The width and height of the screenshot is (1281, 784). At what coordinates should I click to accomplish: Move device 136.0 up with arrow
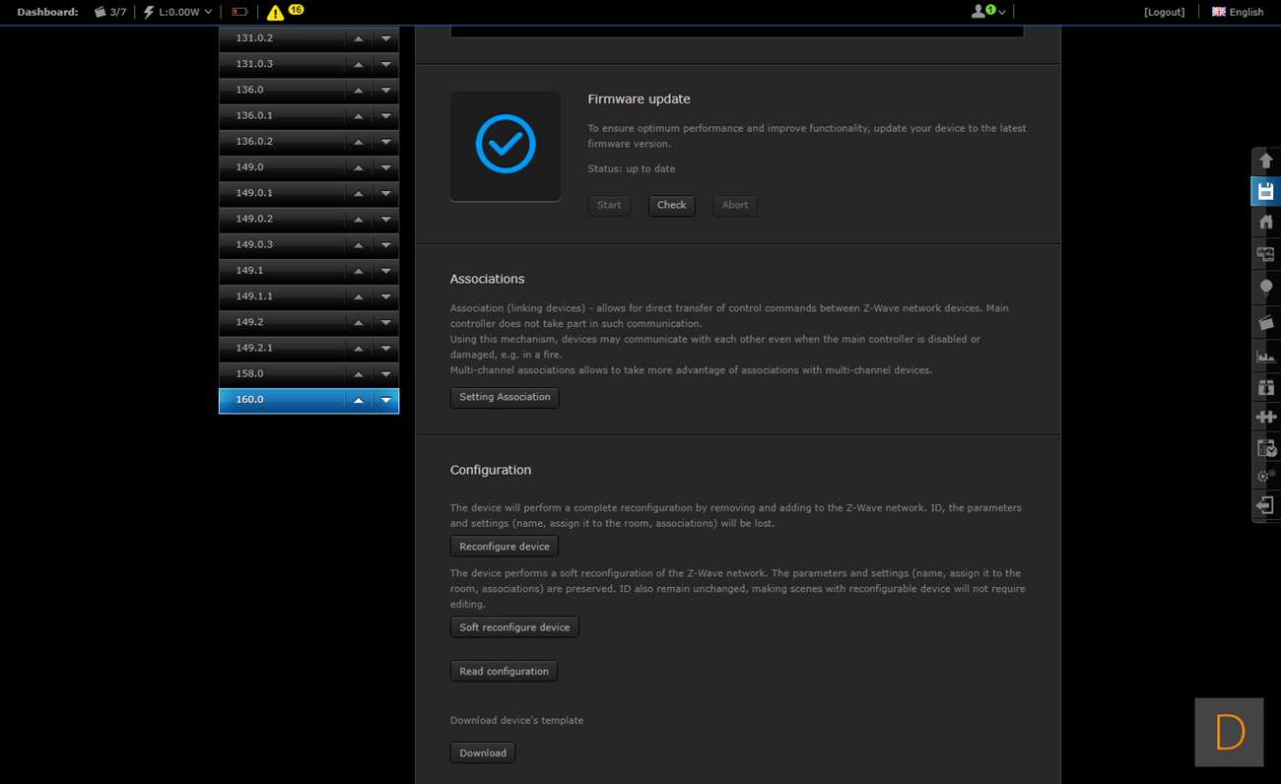point(359,90)
